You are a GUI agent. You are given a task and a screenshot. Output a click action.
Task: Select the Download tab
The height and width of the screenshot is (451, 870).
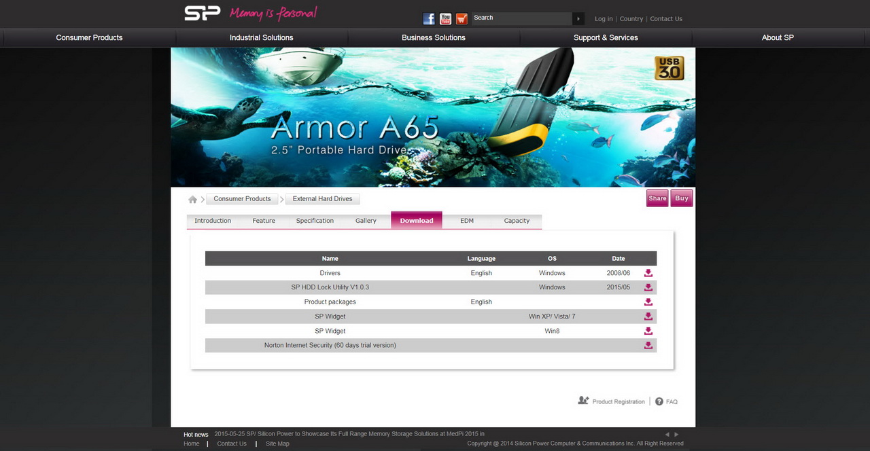pyautogui.click(x=417, y=220)
